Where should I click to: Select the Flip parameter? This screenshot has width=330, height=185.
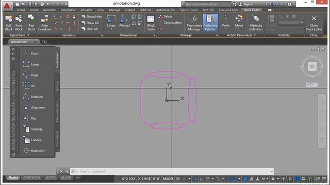29,118
